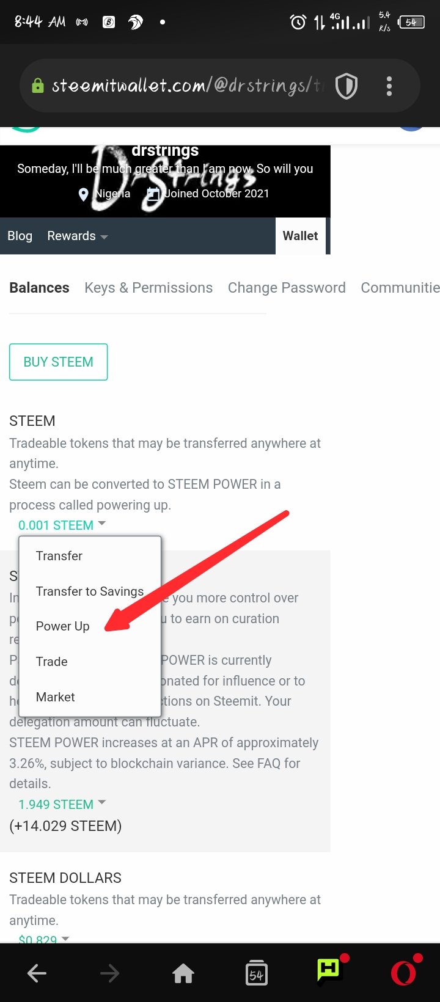Tap the shield ad-blocker icon in address bar
Screen dimensions: 440x1002
346,86
